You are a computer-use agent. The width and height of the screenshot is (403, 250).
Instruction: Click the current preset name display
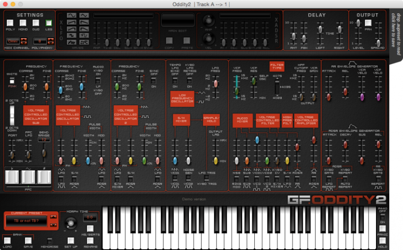27,221
